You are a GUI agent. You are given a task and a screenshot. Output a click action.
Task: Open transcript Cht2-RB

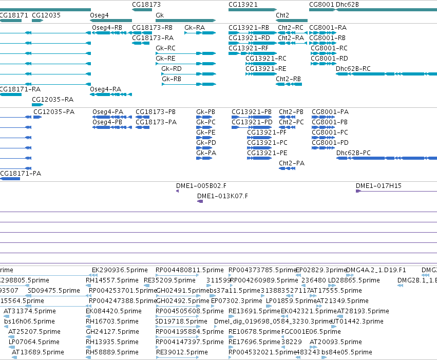point(289,79)
